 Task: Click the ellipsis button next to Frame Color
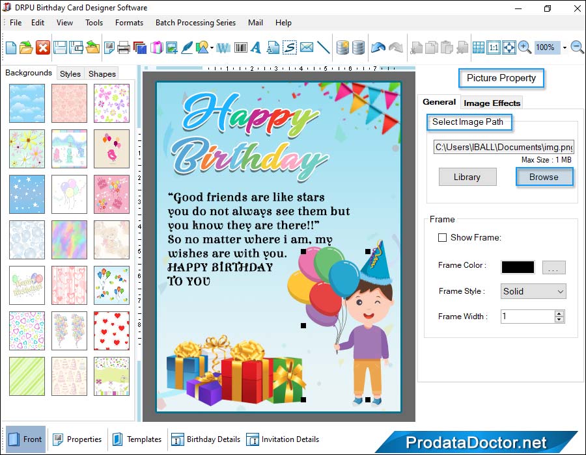click(x=553, y=267)
